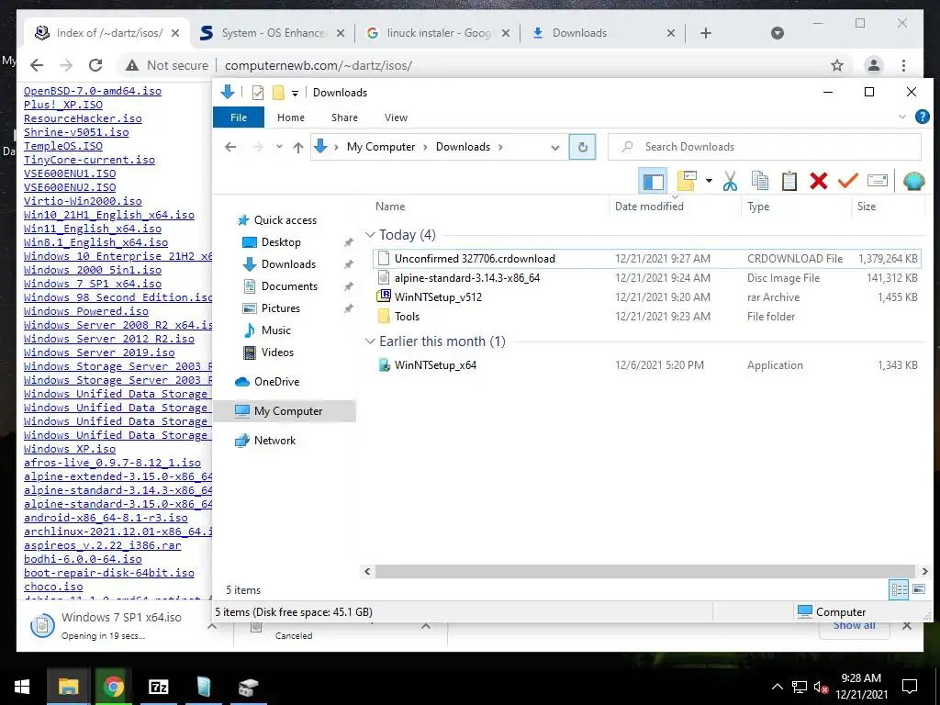Click the orange checkmark Properties icon
The image size is (940, 705).
[x=847, y=180]
